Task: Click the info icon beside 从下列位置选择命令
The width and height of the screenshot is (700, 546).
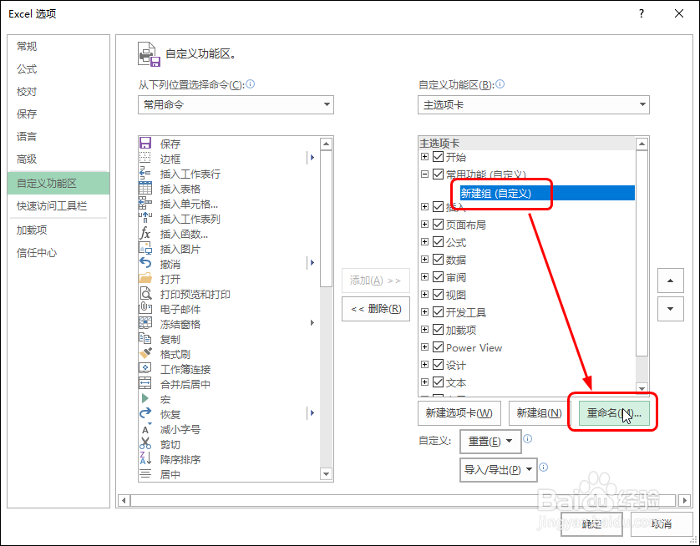Action: point(251,83)
